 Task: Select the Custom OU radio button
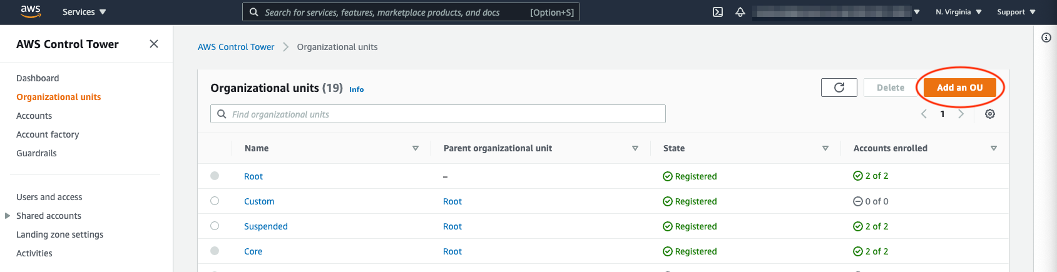tap(215, 201)
